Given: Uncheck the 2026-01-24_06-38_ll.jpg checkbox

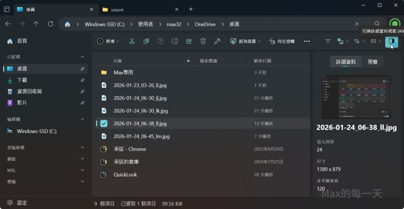Looking at the screenshot, I should 104,124.
